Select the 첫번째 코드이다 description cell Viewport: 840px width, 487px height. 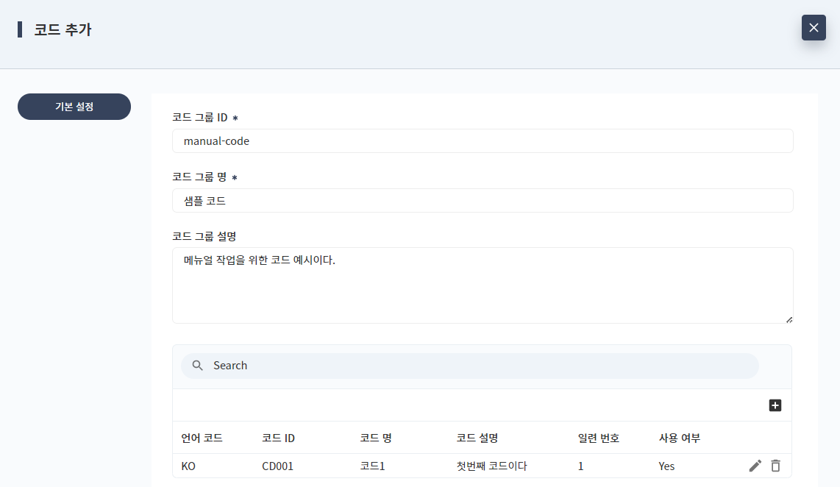tap(492, 466)
